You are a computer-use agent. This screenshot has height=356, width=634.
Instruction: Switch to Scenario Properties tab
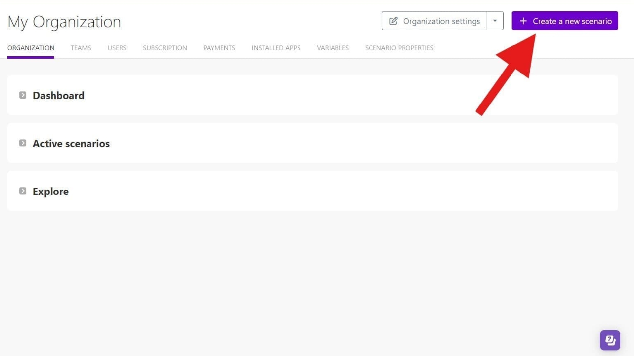[x=399, y=48]
